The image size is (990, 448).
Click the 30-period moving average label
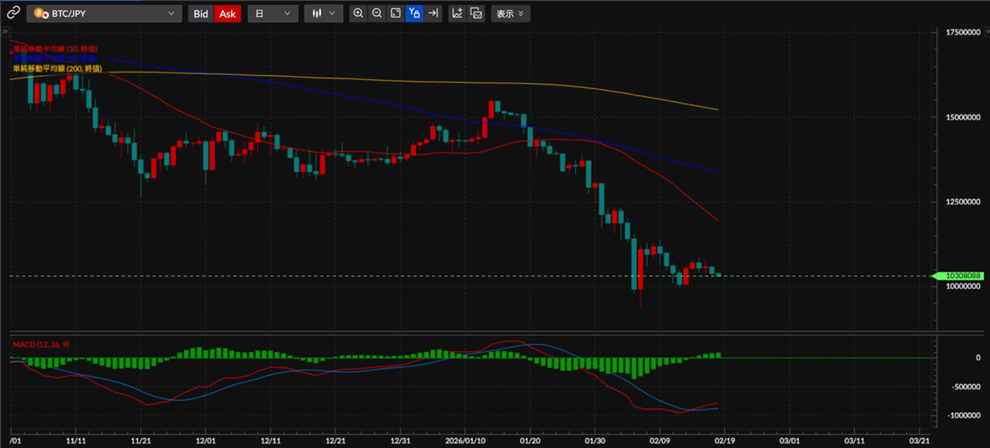[x=55, y=49]
